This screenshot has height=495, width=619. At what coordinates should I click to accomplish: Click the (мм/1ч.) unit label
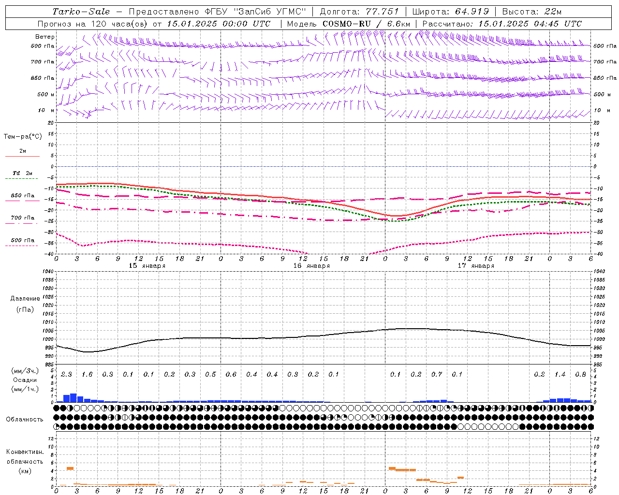click(25, 389)
